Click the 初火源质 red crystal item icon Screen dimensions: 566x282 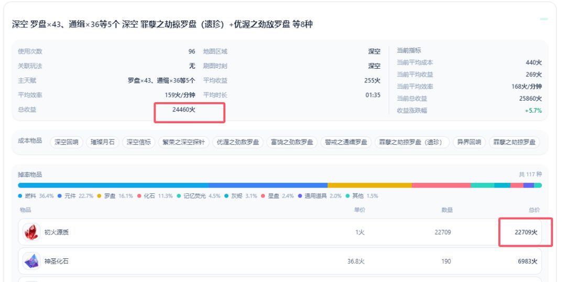(31, 232)
